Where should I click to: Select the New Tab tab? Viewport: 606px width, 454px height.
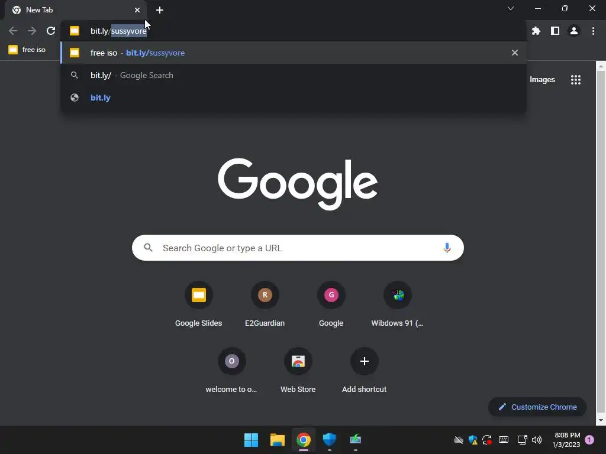coord(75,10)
